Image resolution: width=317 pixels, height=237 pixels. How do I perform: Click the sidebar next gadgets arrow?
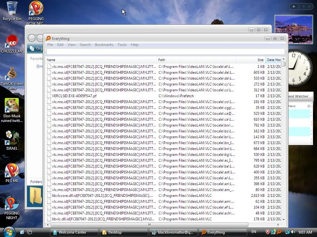pyautogui.click(x=309, y=6)
